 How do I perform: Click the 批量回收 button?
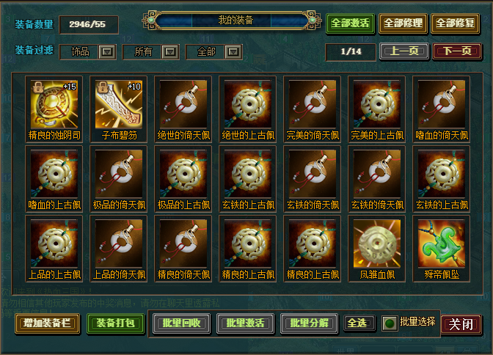click(181, 323)
